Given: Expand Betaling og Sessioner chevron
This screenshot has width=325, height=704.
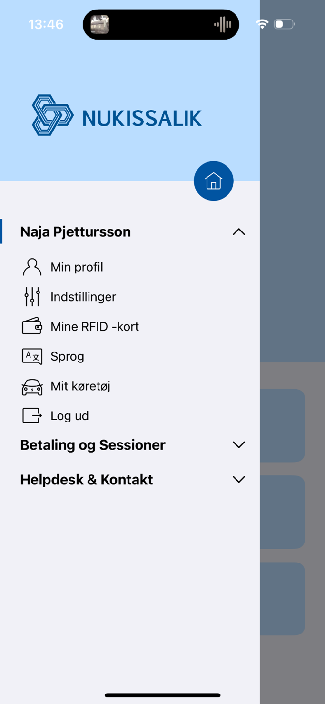Looking at the screenshot, I should (238, 445).
